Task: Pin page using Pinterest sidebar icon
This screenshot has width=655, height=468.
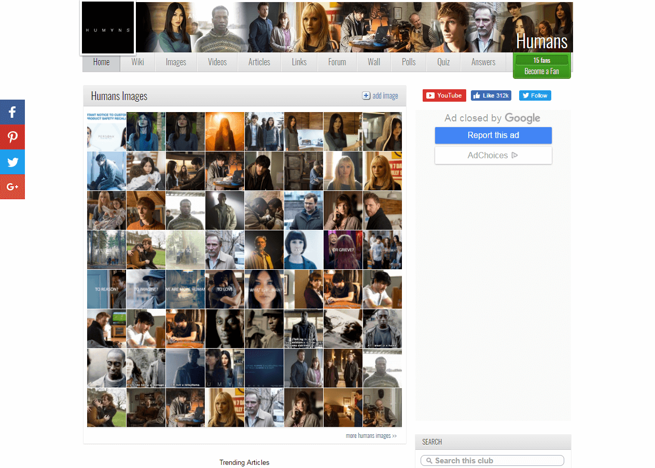Action: tap(12, 137)
